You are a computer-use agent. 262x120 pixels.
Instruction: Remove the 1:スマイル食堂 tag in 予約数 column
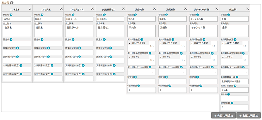(130, 43)
